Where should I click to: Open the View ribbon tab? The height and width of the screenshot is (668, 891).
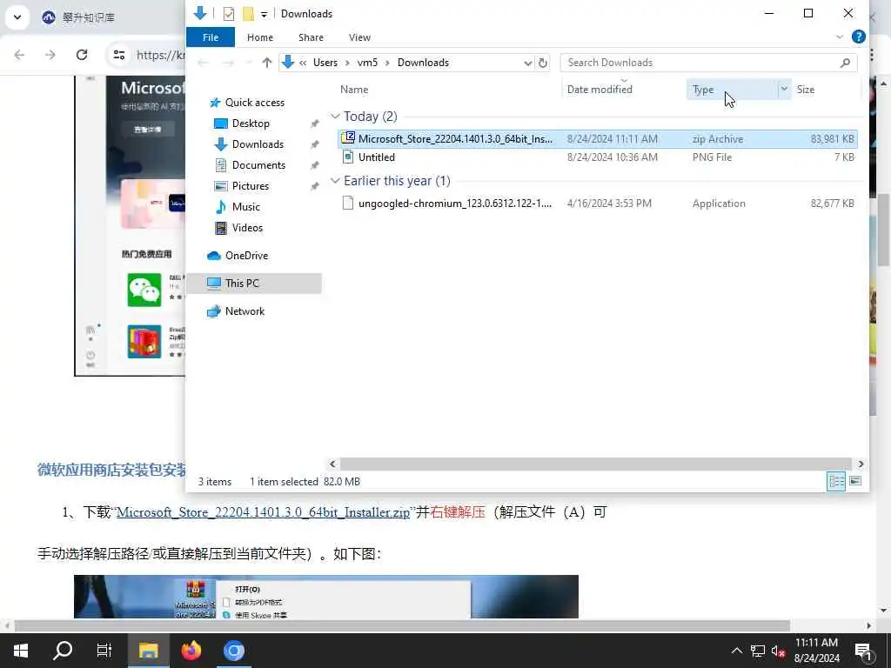359,37
